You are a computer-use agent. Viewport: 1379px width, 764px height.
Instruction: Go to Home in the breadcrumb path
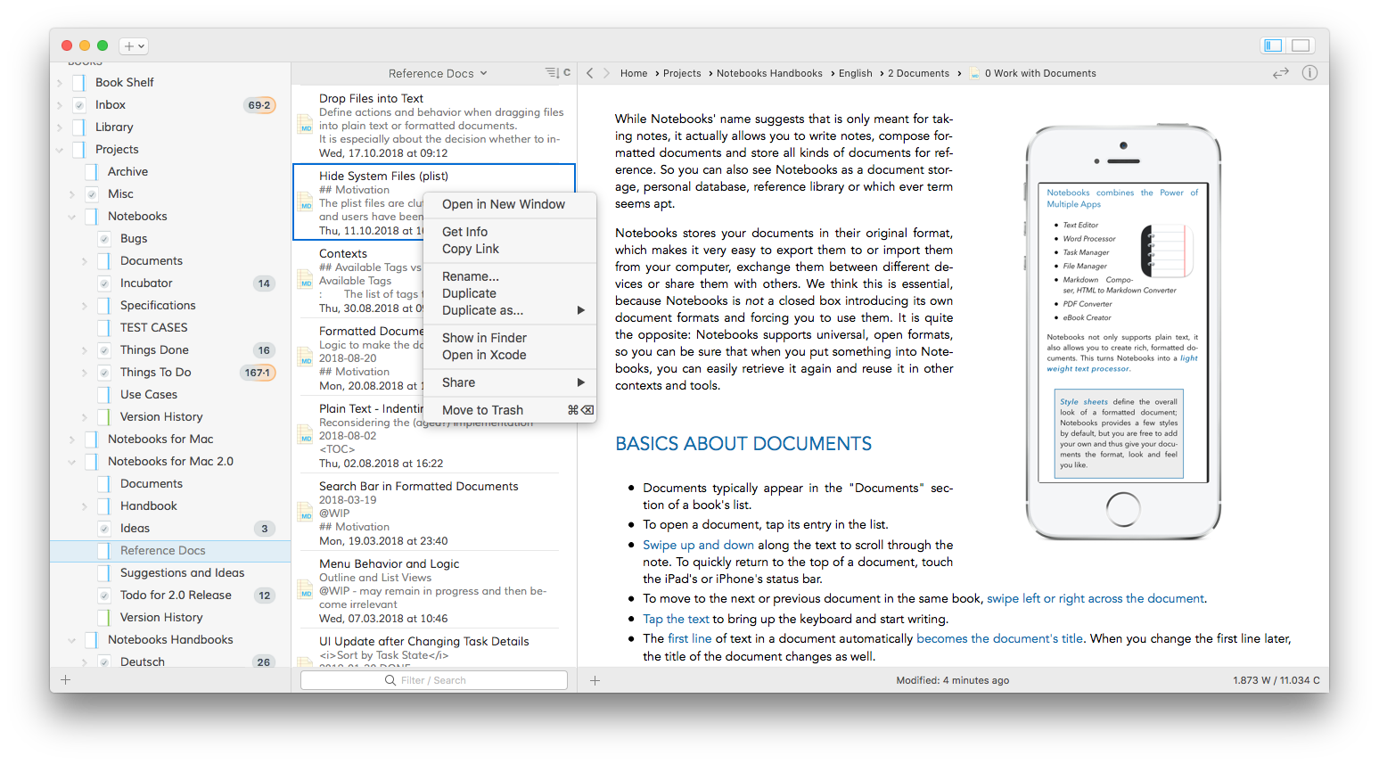(634, 73)
